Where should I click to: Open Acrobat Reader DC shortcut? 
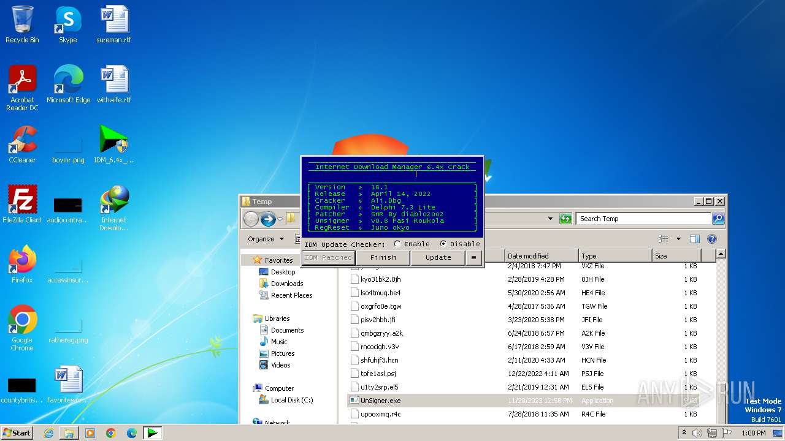tap(22, 88)
